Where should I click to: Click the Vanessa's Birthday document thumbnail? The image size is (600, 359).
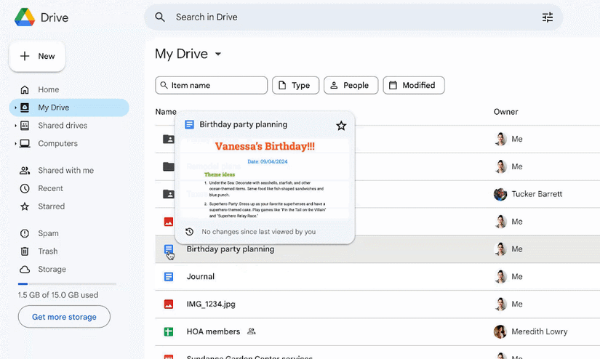click(x=265, y=179)
